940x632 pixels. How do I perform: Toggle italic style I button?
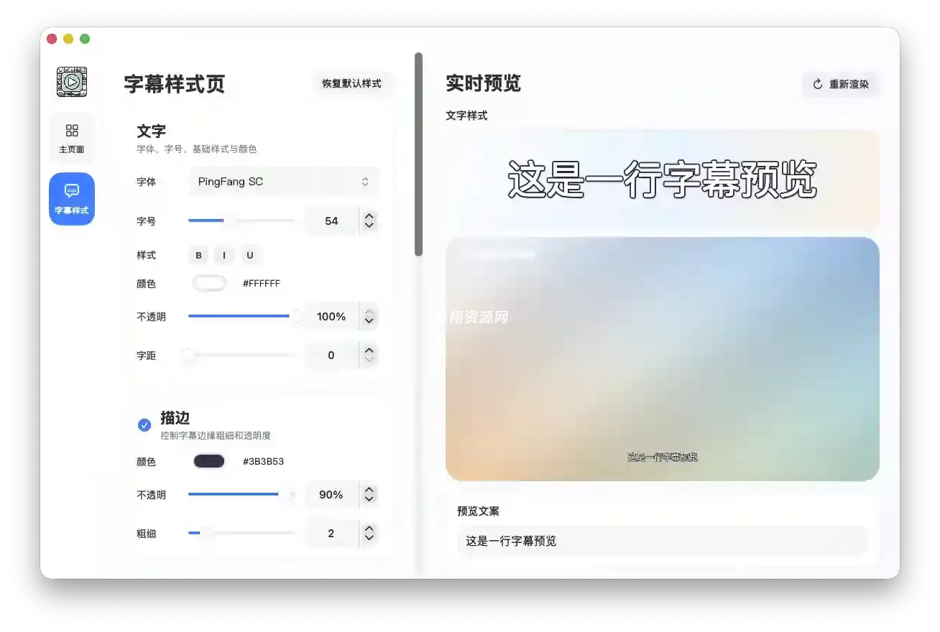pyautogui.click(x=224, y=255)
